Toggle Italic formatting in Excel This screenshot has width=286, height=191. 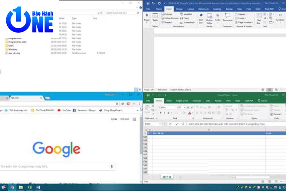[x=164, y=113]
